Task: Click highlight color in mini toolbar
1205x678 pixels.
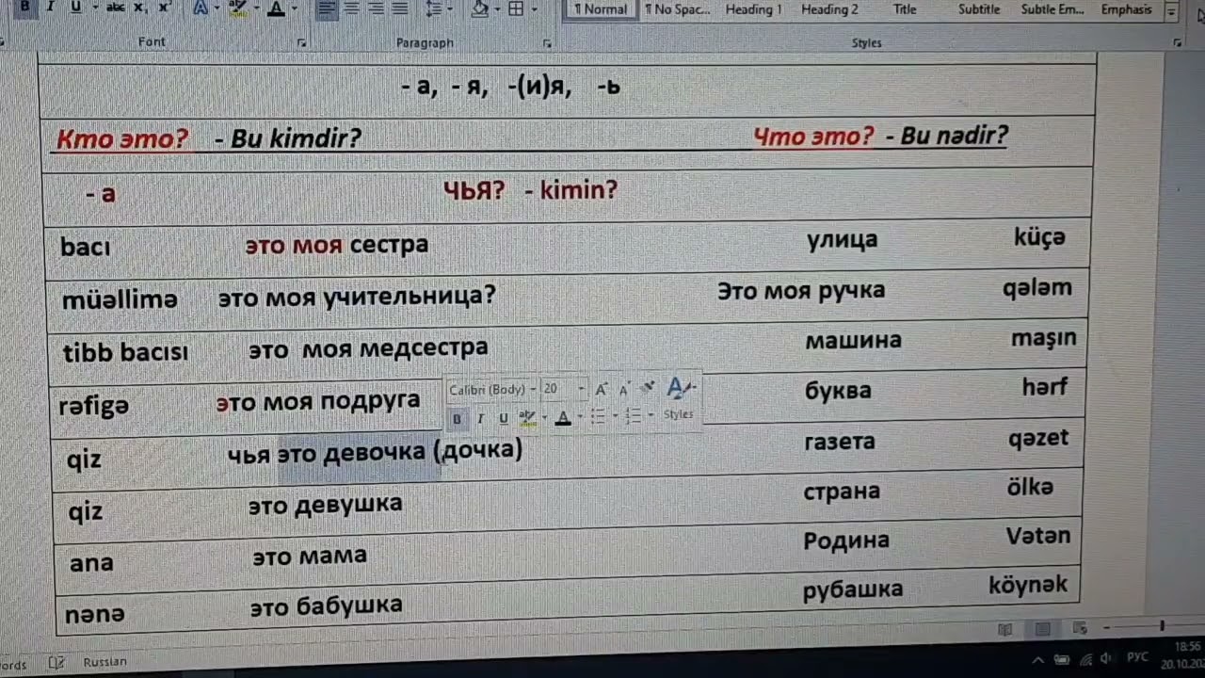Action: tap(528, 418)
